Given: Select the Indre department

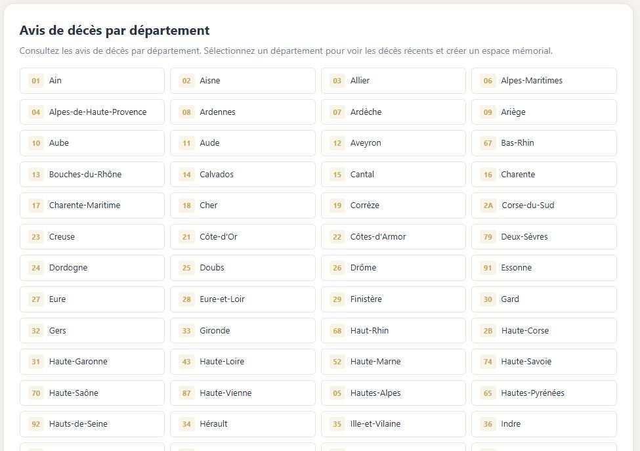Looking at the screenshot, I should click(x=544, y=423).
